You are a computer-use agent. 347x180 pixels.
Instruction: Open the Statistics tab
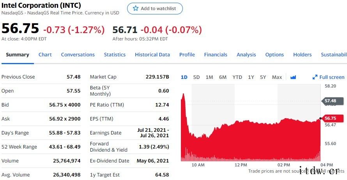pyautogui.click(x=115, y=55)
